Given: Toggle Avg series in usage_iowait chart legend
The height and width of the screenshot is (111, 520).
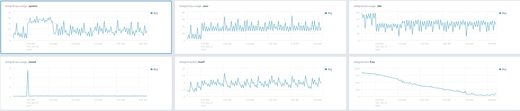Looking at the screenshot, I should (x=154, y=69).
